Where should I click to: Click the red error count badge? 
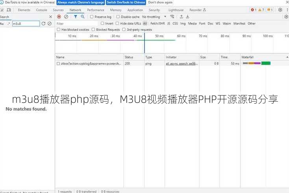pos(254,10)
